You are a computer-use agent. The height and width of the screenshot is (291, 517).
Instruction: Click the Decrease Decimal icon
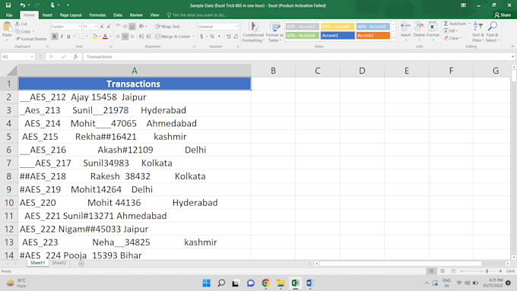pos(236,36)
